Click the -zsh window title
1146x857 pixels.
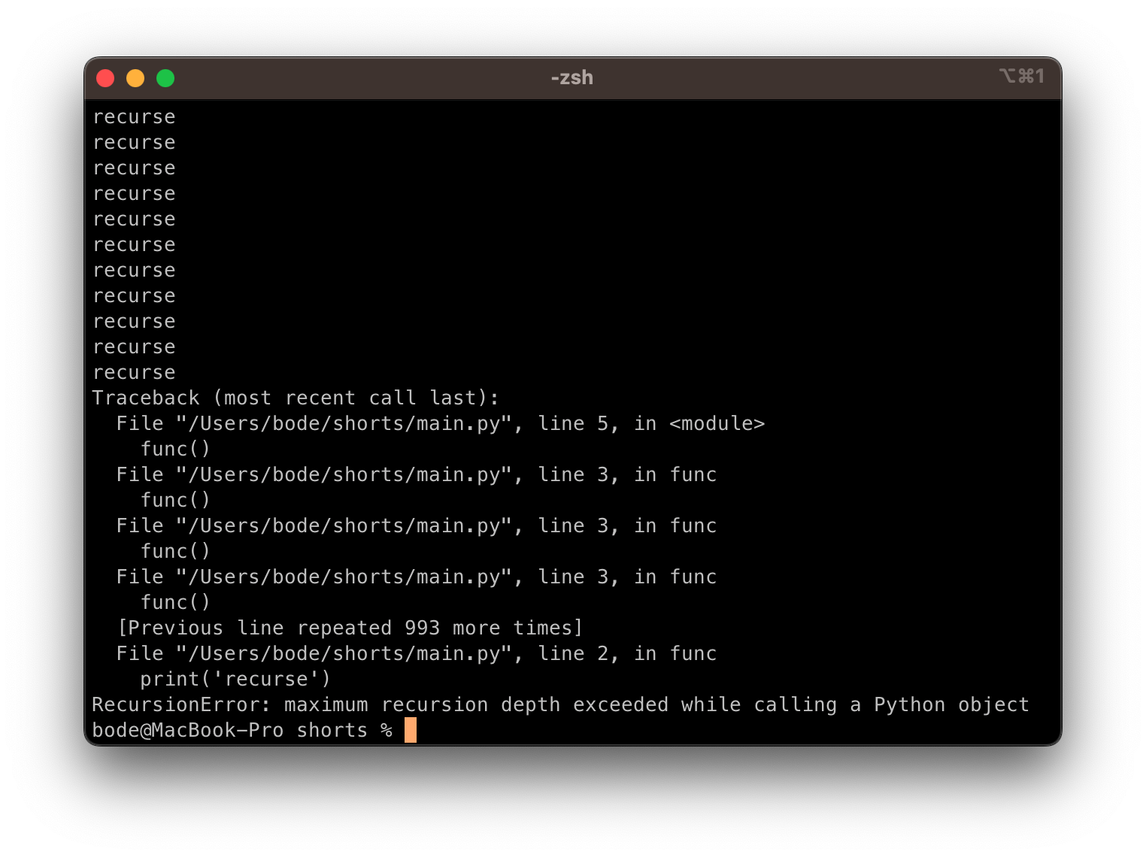point(571,77)
